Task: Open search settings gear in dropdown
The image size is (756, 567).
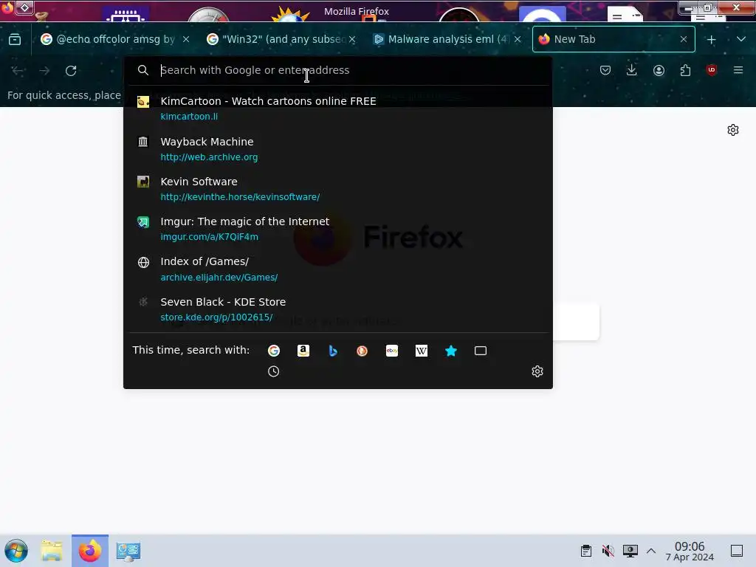Action: (537, 371)
